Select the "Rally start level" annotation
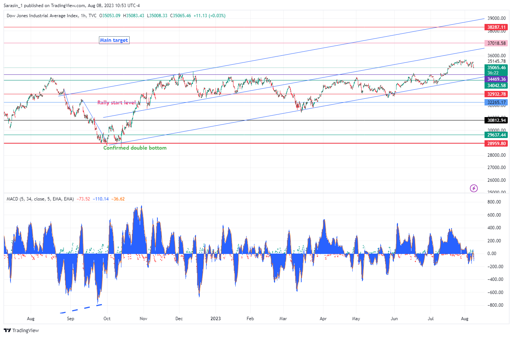This screenshot has width=513, height=337. (x=117, y=102)
